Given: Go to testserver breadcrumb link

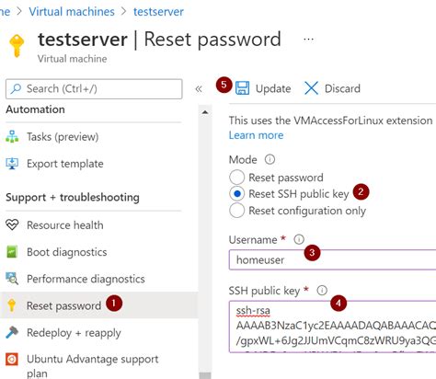Looking at the screenshot, I should pos(158,12).
